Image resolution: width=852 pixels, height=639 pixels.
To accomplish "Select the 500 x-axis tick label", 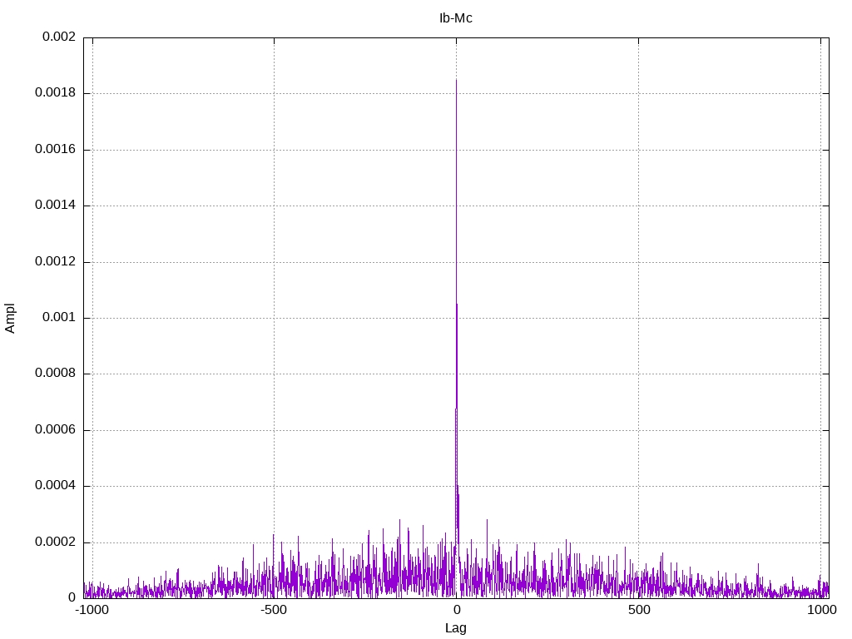I will pyautogui.click(x=638, y=611).
